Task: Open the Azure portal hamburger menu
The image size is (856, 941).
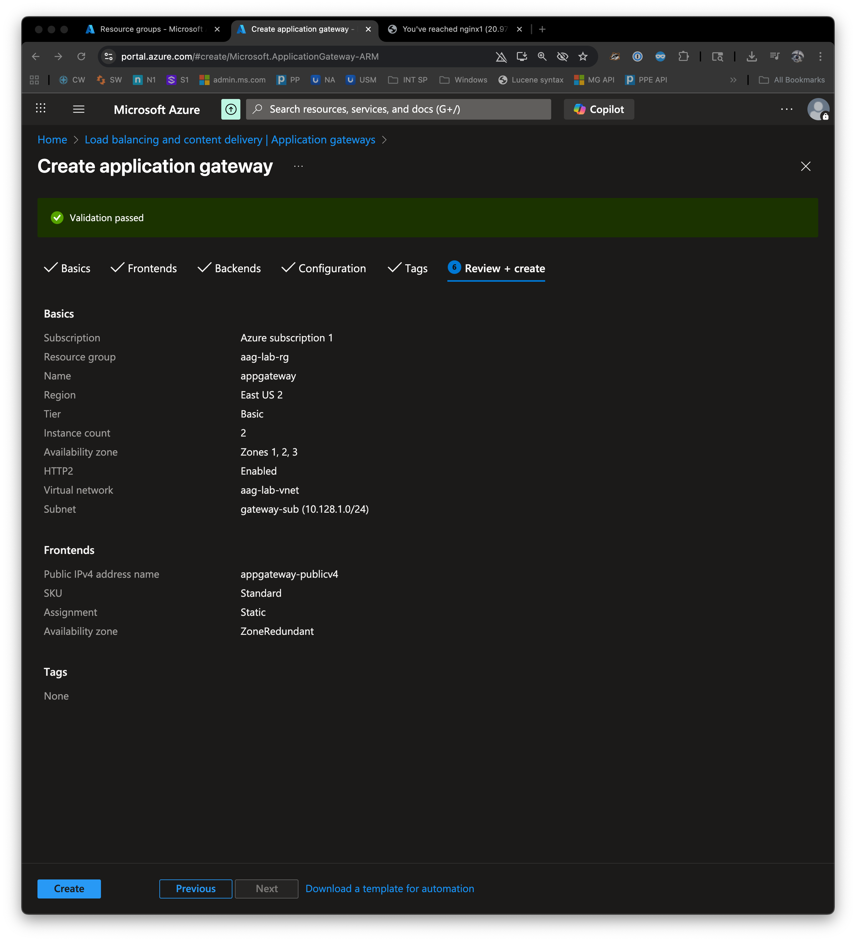Action: [78, 109]
